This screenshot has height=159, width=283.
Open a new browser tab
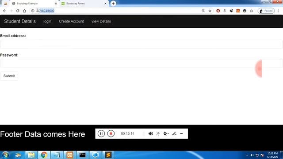point(113,4)
